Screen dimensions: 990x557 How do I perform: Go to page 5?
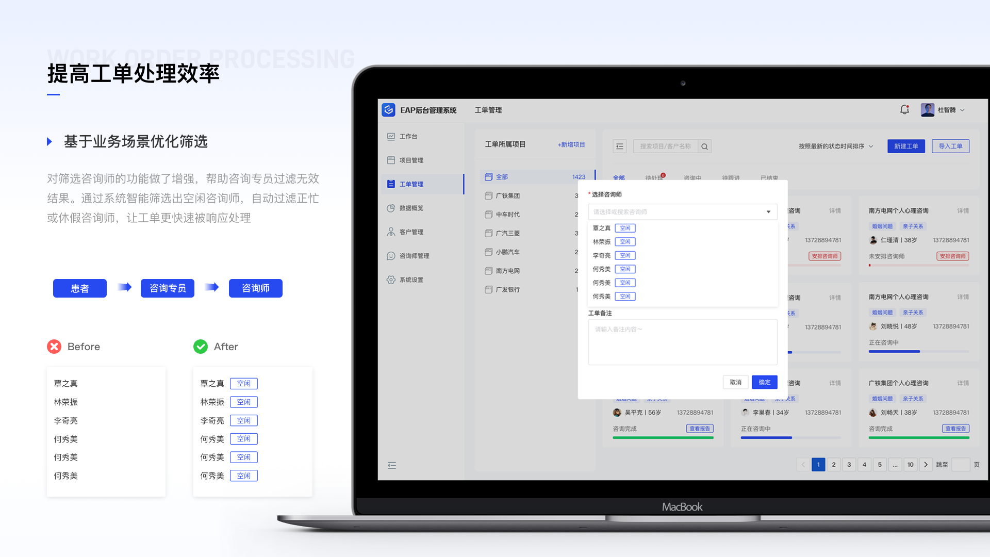coord(880,465)
